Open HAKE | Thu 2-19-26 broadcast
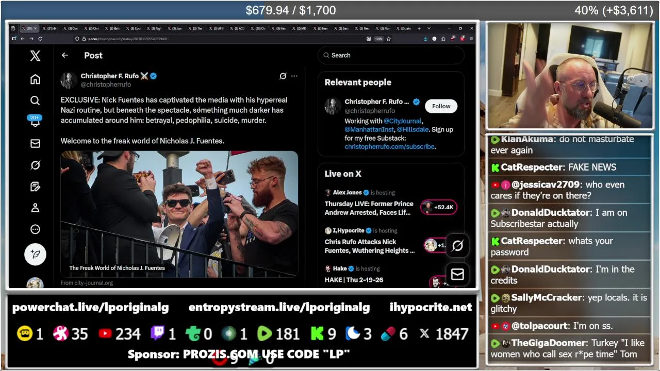660x371 pixels. tap(354, 280)
